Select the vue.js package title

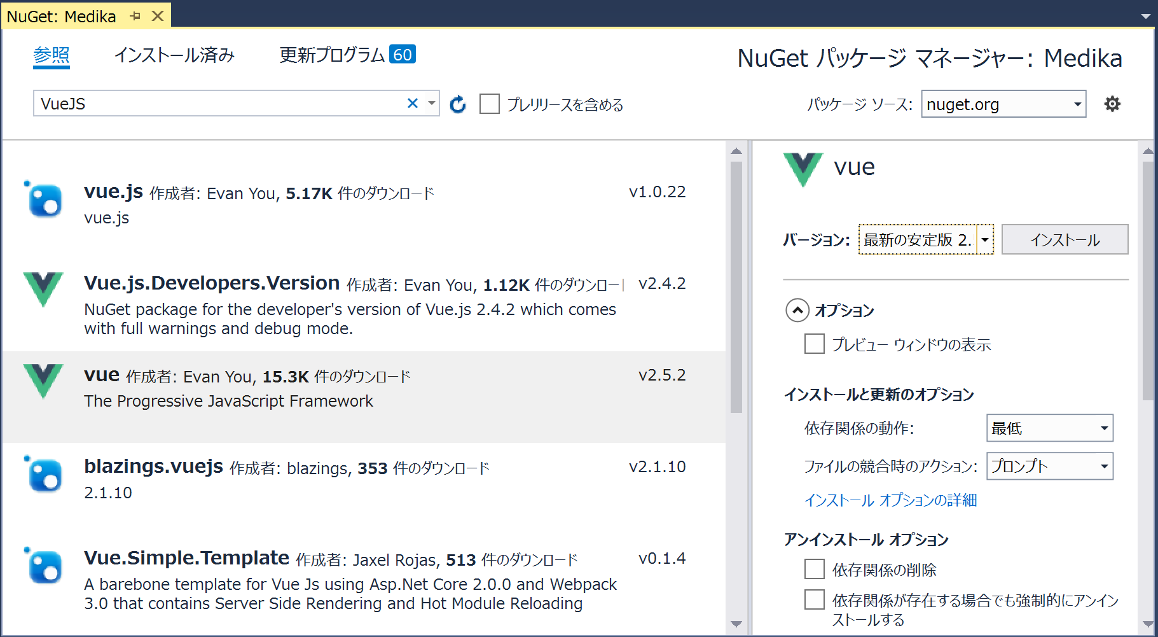pos(113,191)
